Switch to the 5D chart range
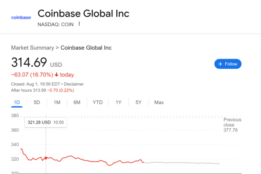Image resolution: width=261 pixels, height=174 pixels. 37,102
